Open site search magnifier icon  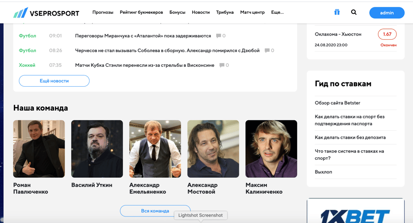coord(354,12)
